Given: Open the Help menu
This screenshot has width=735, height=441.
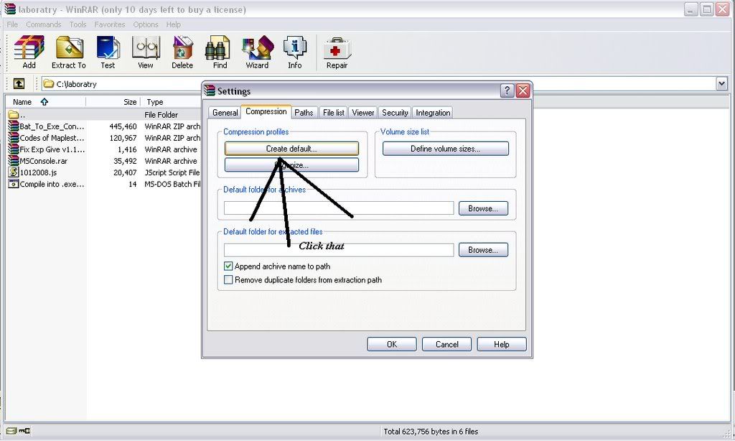Looking at the screenshot, I should click(x=174, y=24).
